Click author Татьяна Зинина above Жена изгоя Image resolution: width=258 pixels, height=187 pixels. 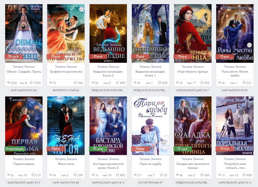(66, 159)
